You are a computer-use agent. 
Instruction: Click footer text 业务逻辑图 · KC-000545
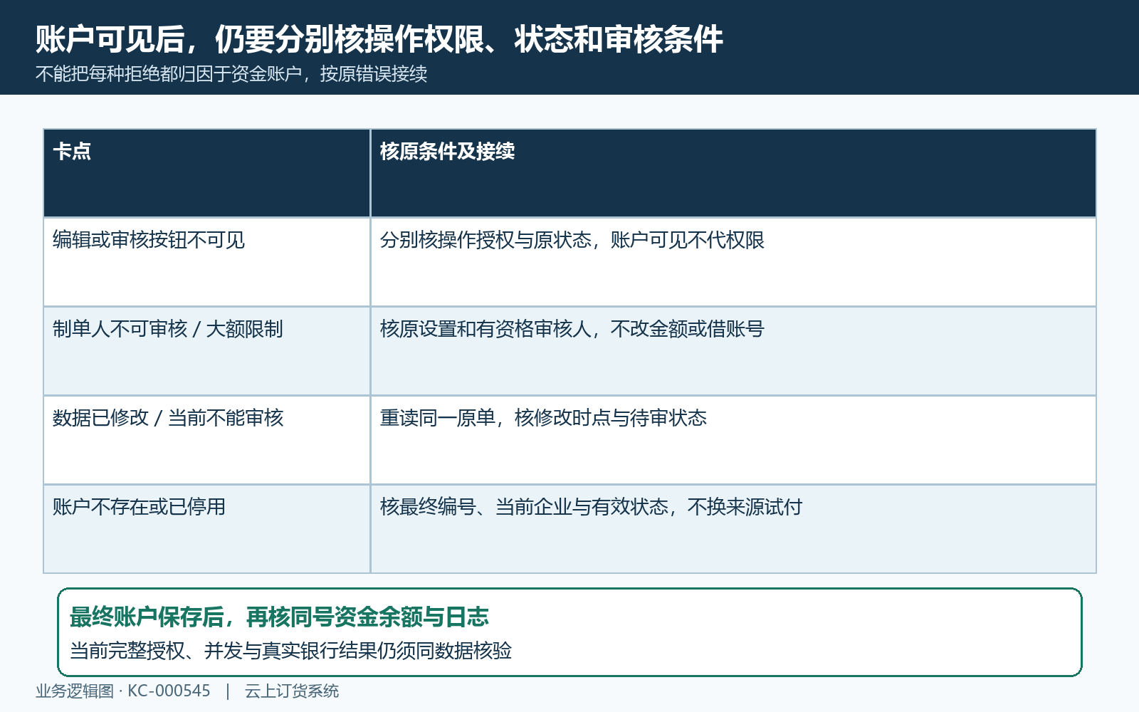tap(123, 691)
